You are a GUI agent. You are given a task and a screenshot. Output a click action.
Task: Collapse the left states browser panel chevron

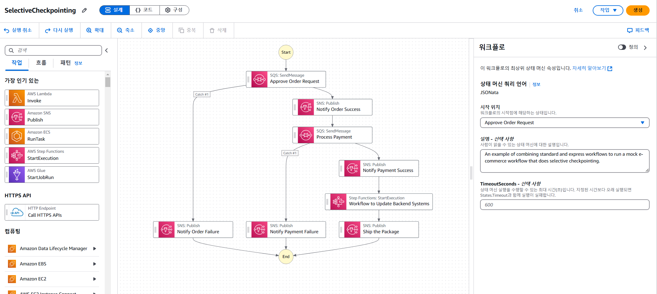coord(106,50)
